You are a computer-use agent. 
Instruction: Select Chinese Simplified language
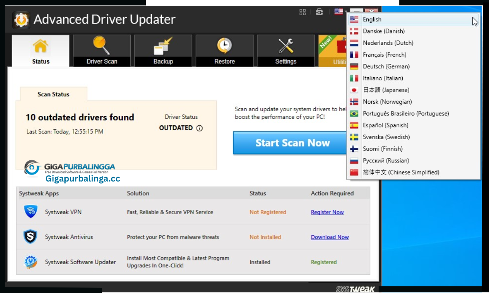(414, 173)
